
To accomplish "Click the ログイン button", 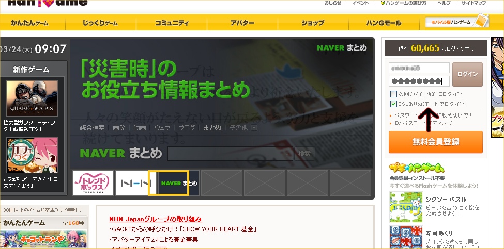I will [467, 74].
